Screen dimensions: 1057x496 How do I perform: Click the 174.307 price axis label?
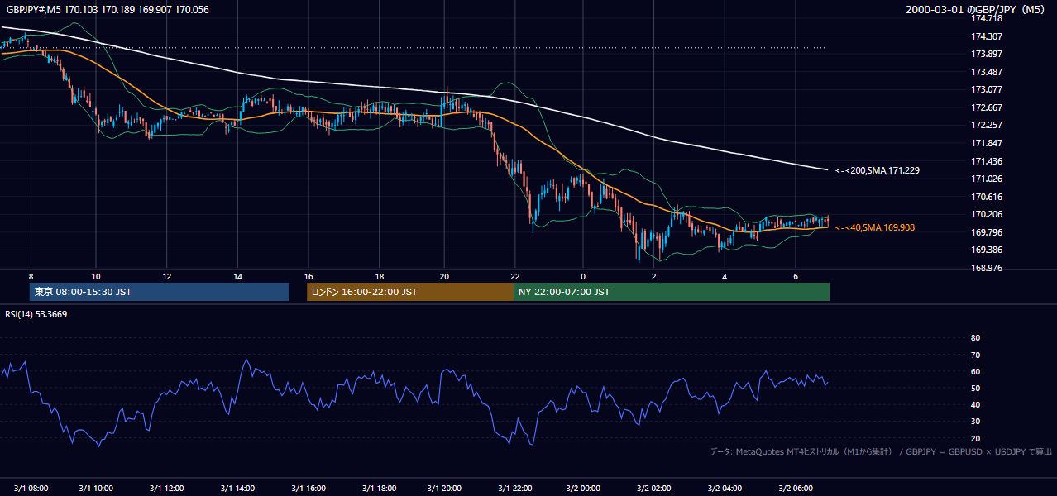[x=987, y=36]
